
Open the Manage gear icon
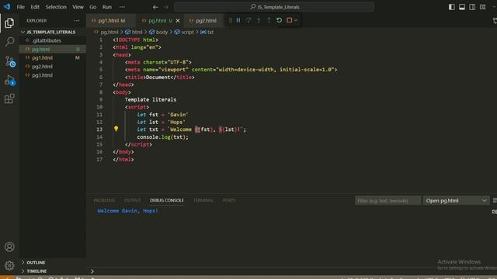point(9,265)
